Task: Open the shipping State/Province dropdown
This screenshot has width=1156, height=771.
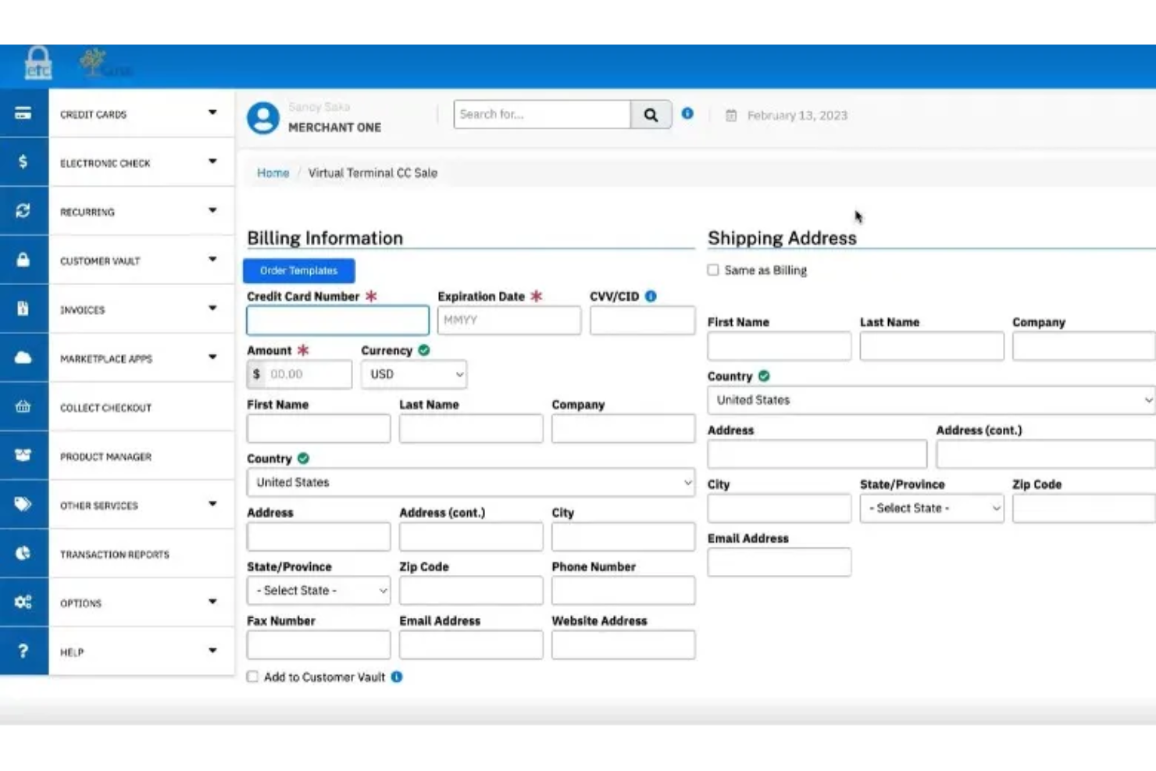Action: tap(931, 508)
